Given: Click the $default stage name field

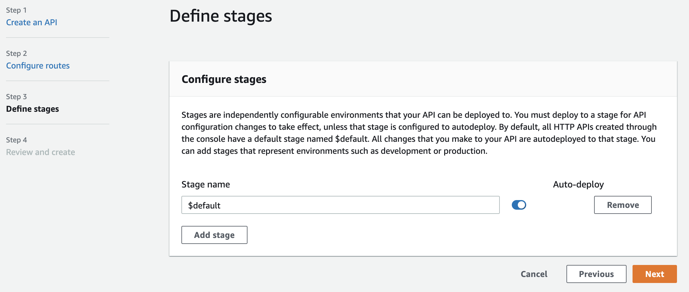Looking at the screenshot, I should (x=340, y=205).
